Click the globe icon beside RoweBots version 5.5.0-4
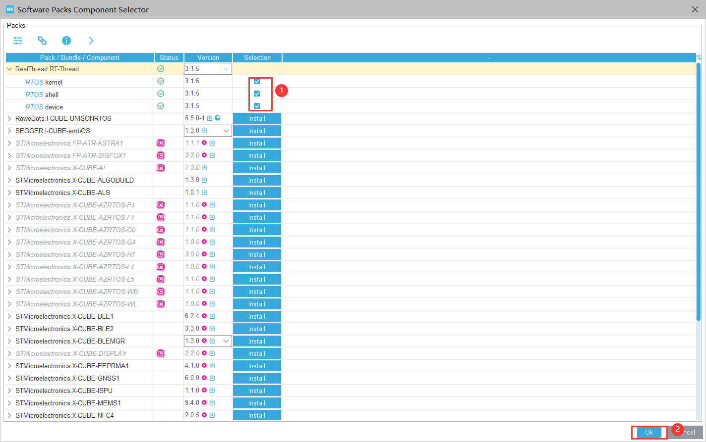The height and width of the screenshot is (442, 706). pos(218,118)
